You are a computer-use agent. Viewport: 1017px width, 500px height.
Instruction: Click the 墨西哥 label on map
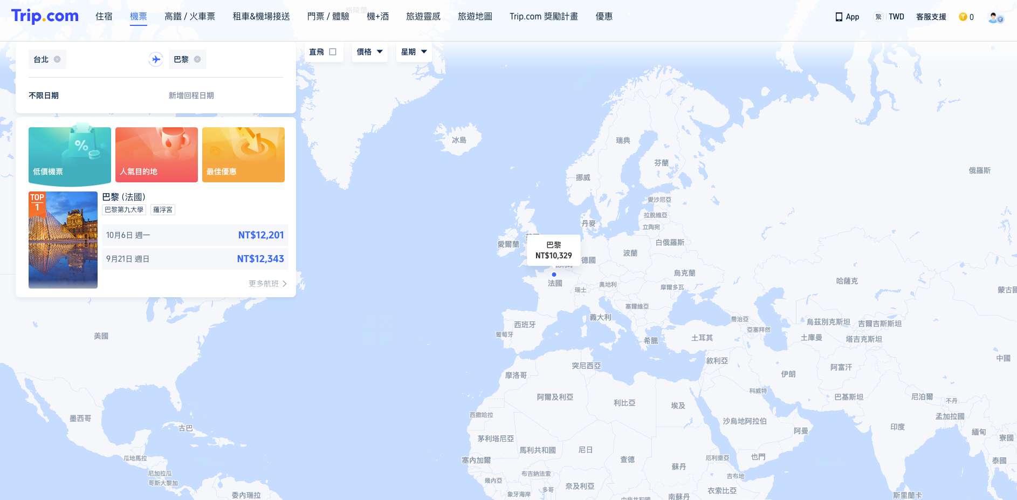tap(80, 419)
